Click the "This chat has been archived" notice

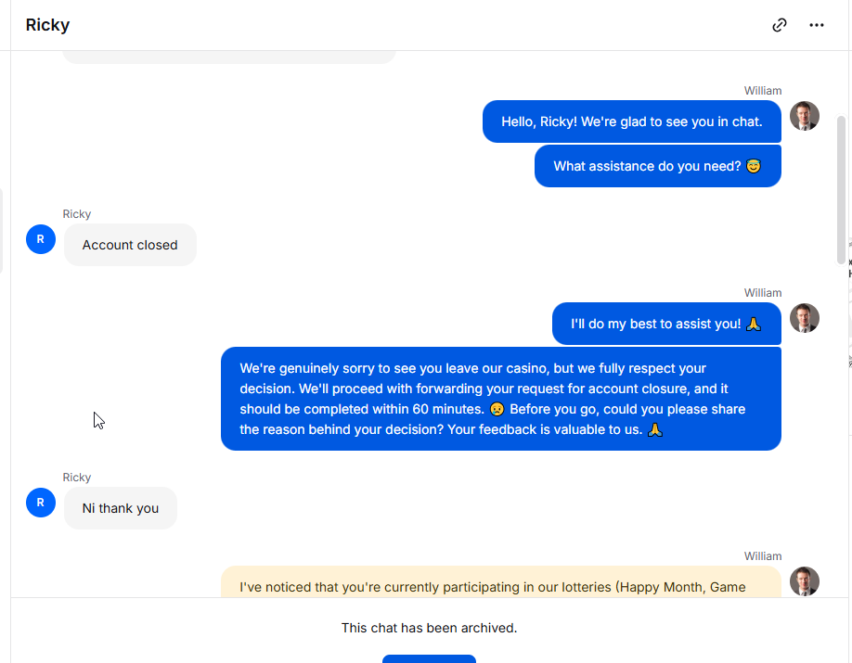[x=429, y=628]
